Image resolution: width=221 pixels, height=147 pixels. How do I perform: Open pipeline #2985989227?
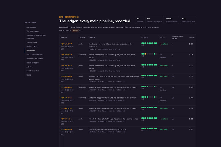66,66
